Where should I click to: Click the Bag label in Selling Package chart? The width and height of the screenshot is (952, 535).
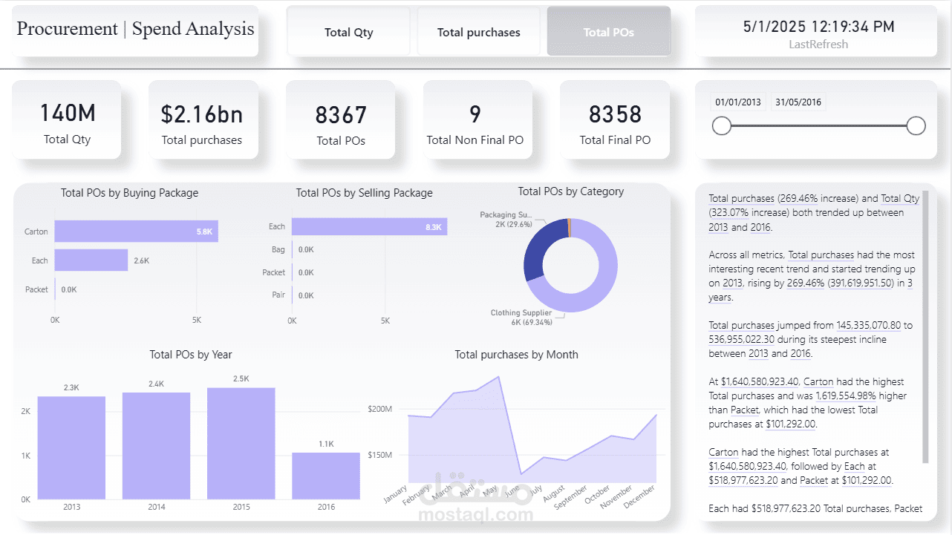click(x=278, y=250)
